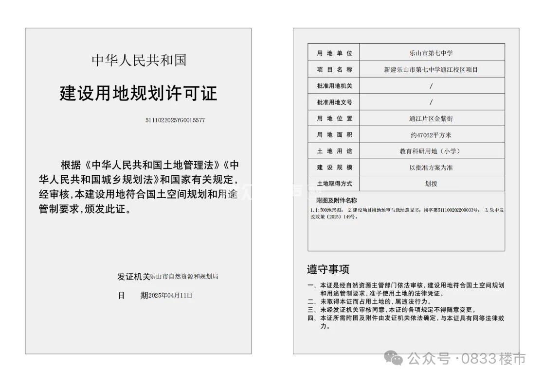
Task: Click the 建设用地规划许可证 title
Action: tap(138, 93)
